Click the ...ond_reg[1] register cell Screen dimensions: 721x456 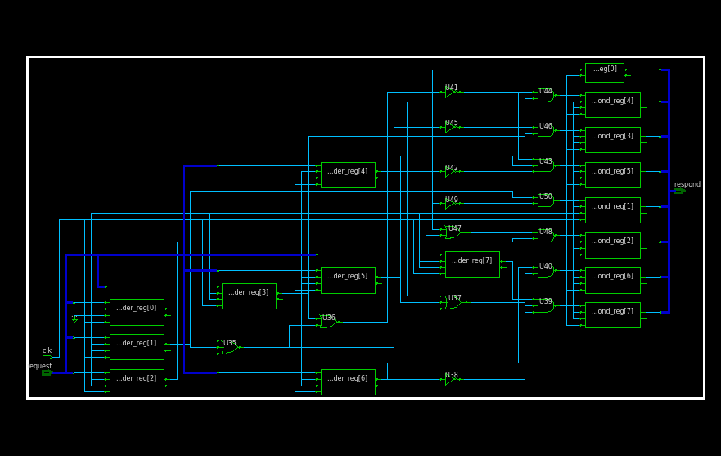(x=612, y=210)
